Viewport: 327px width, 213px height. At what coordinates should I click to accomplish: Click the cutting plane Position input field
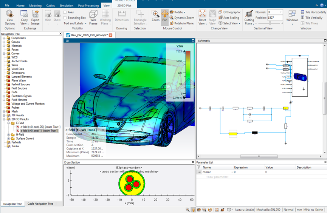(x=275, y=18)
